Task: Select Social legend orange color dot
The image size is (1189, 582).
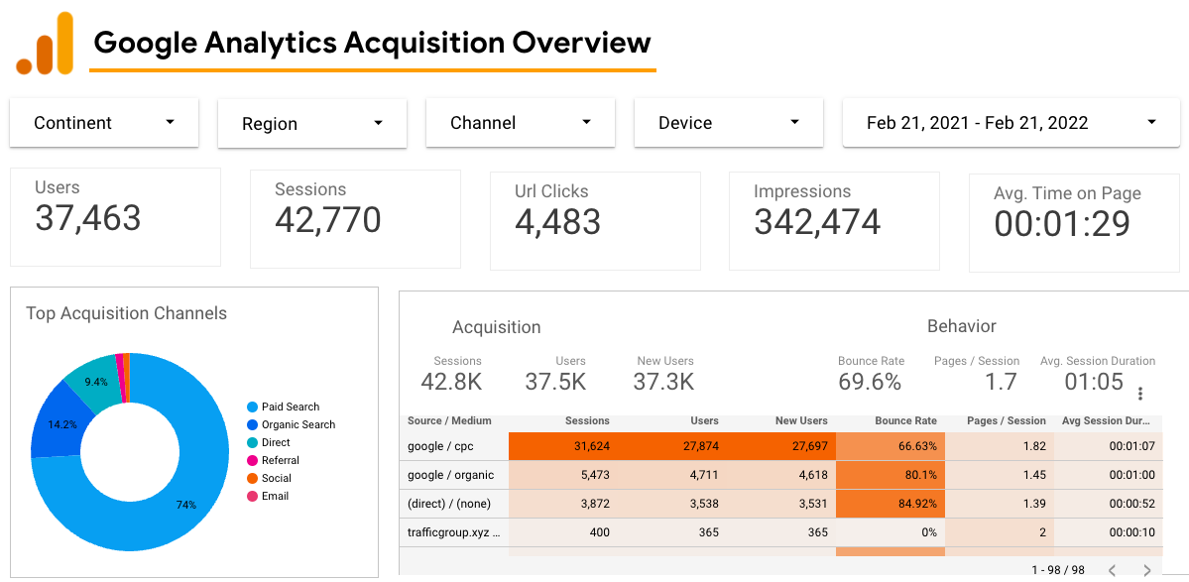Action: tap(253, 478)
